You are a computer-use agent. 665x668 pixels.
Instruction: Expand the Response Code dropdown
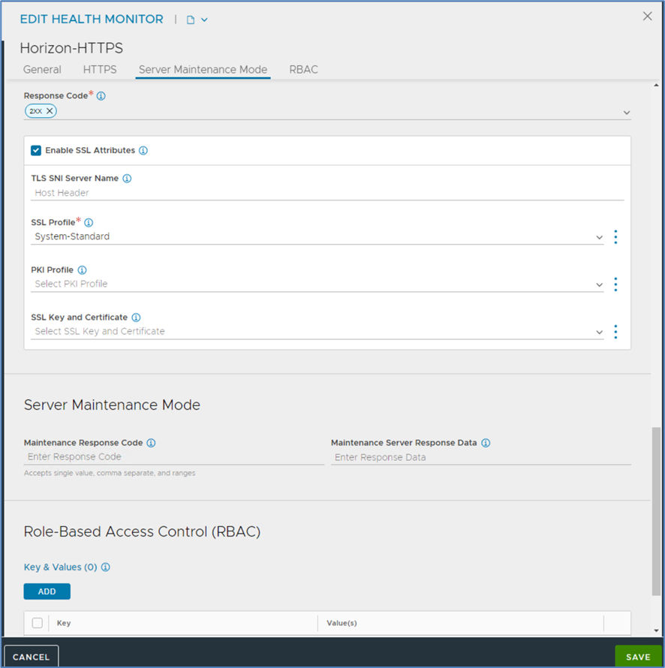tap(626, 113)
